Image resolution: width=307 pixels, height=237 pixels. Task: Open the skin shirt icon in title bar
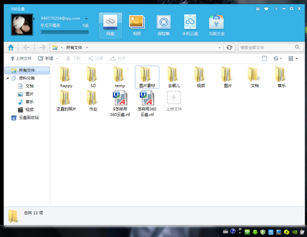click(x=266, y=8)
